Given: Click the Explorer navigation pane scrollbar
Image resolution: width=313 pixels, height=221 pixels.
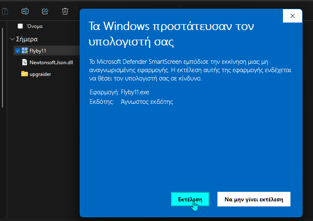Looking at the screenshot, I should pyautogui.click(x=3, y=68).
